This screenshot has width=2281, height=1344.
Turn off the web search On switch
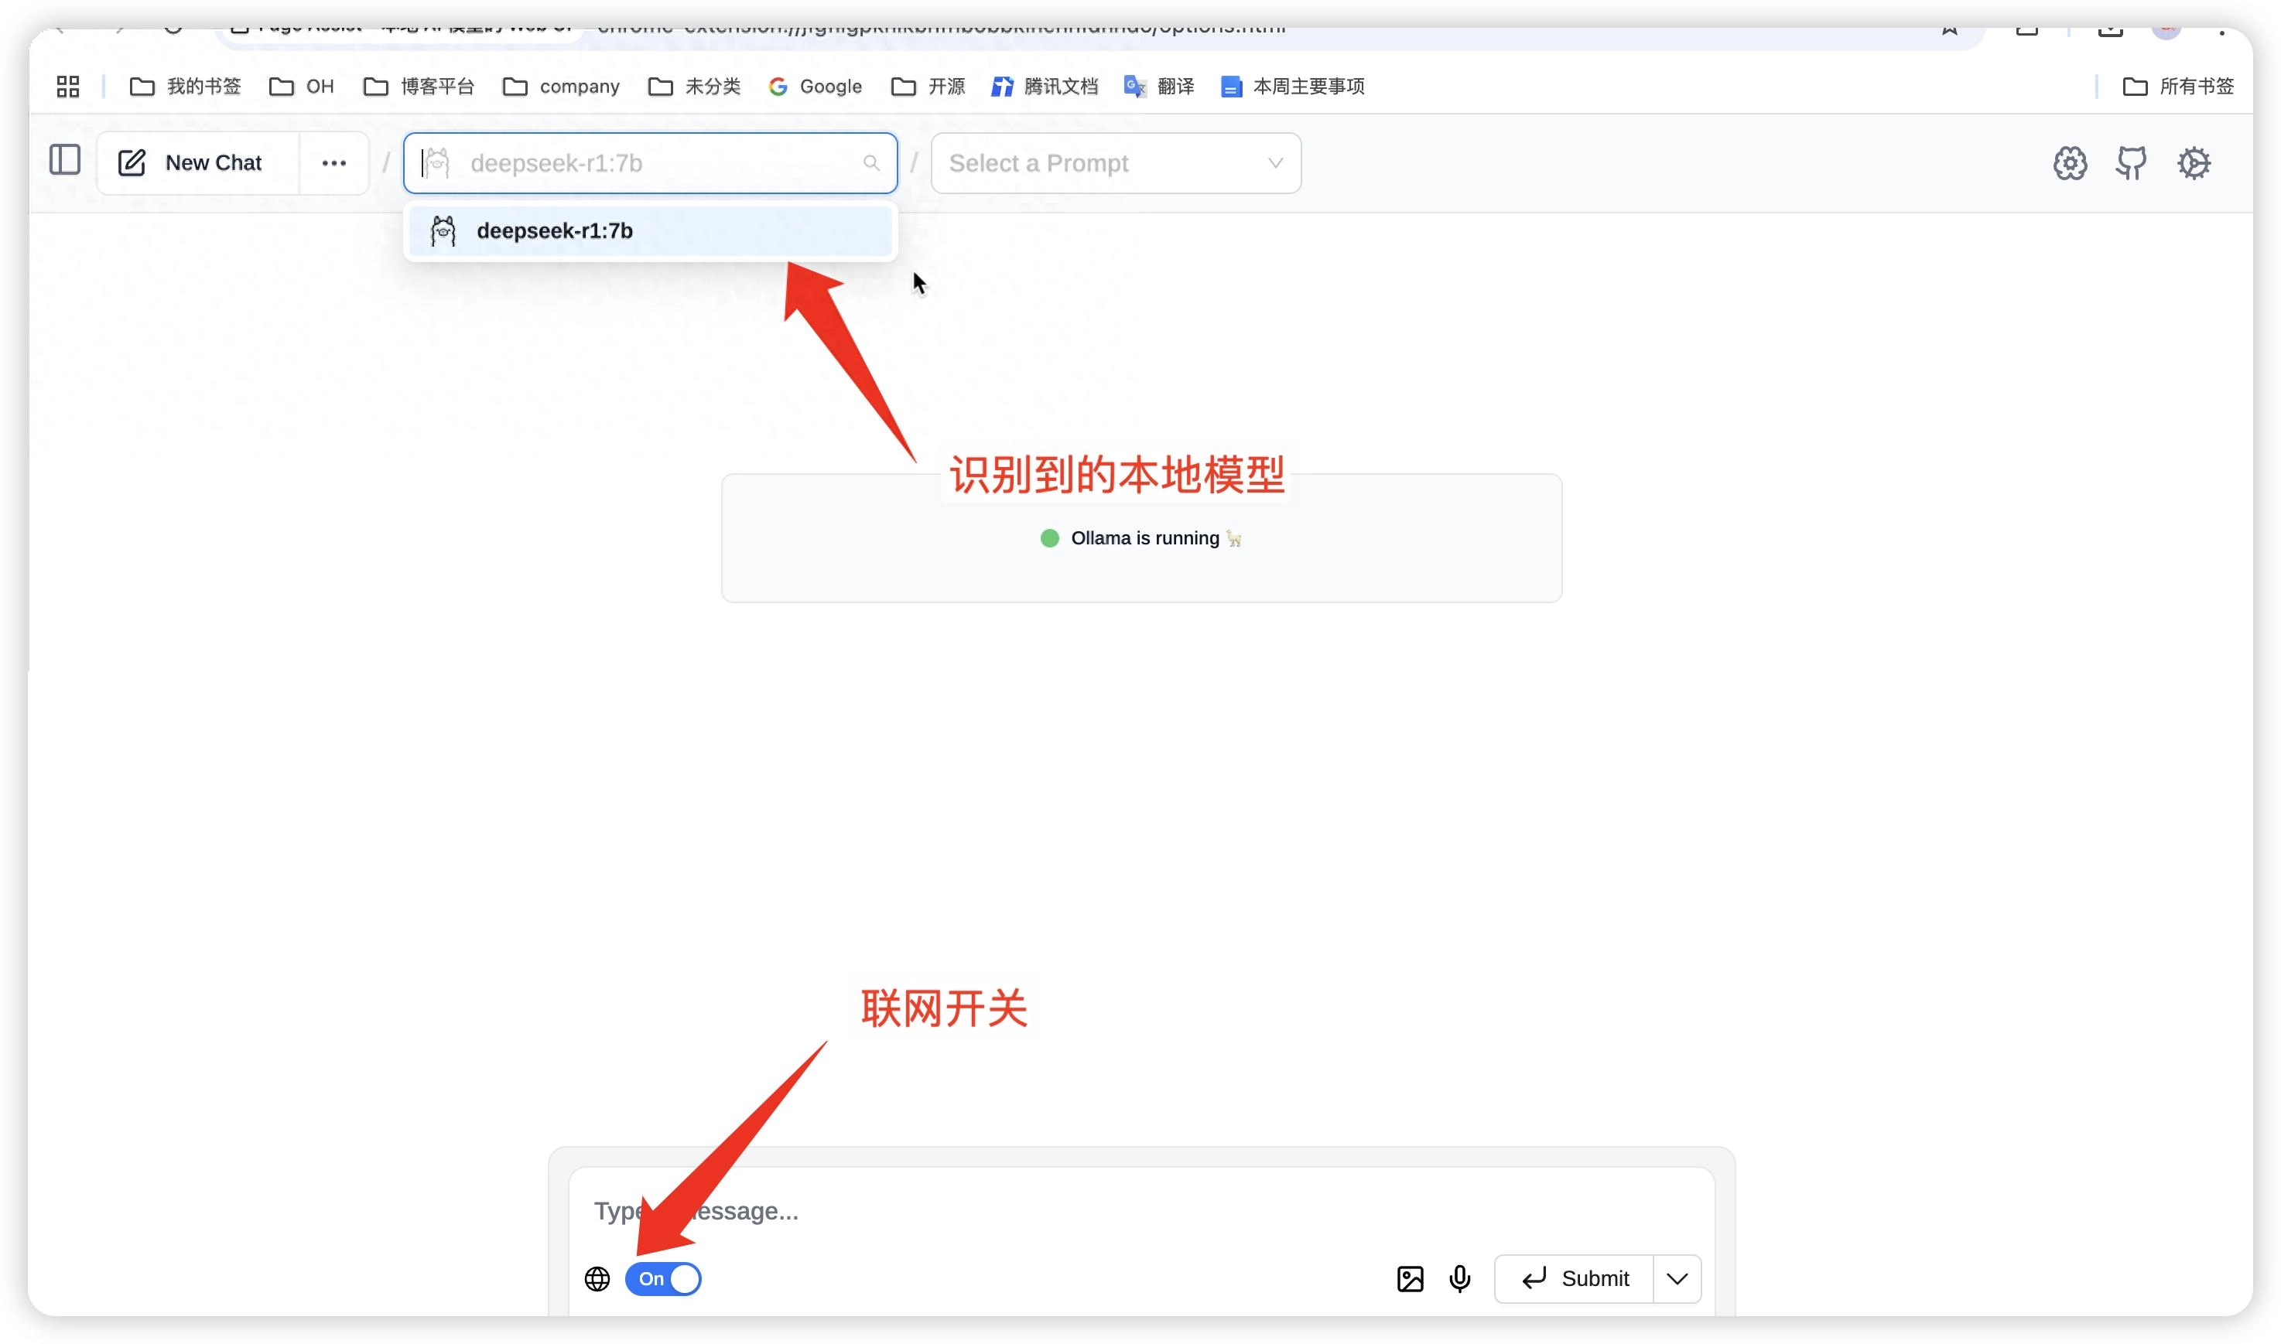(x=663, y=1279)
